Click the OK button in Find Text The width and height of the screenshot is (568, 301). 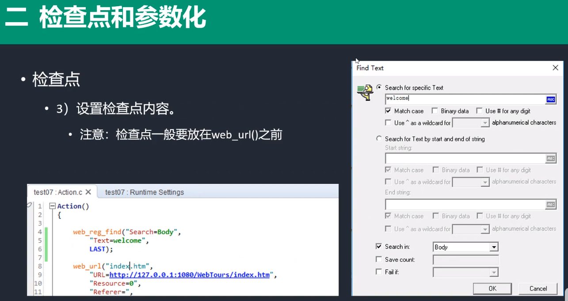[492, 288]
